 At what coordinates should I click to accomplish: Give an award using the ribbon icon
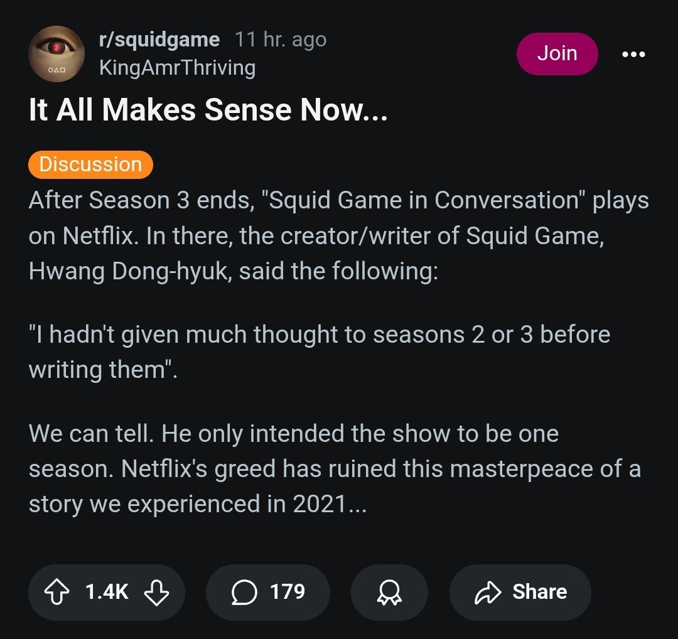click(x=389, y=592)
